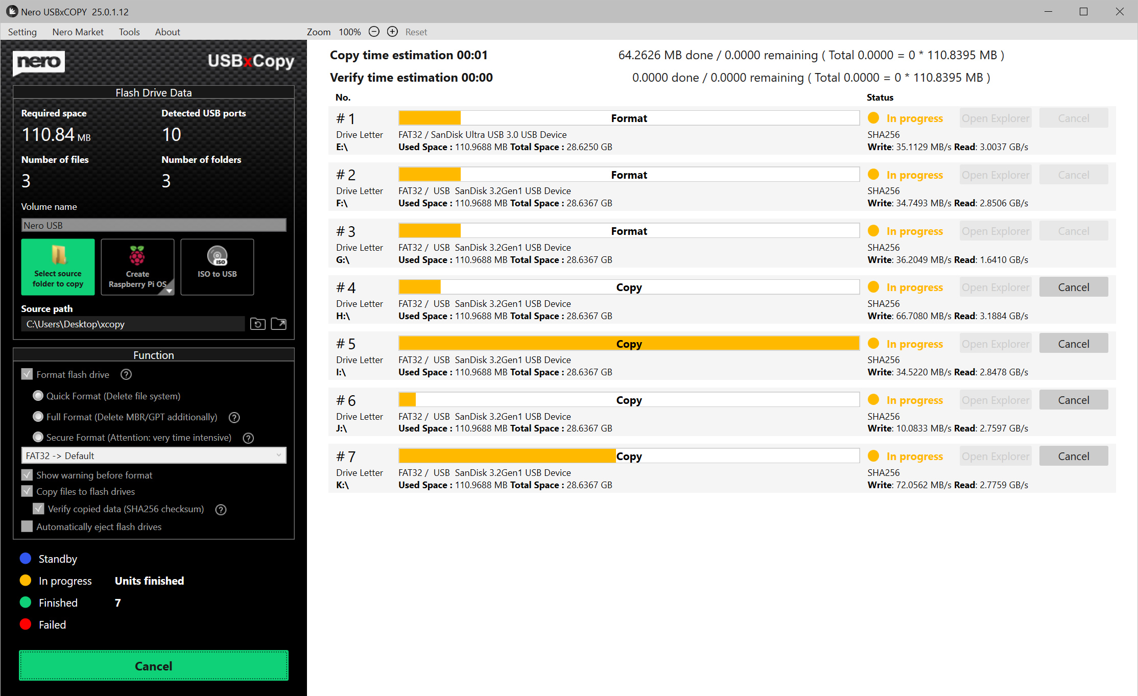Click the #6 drive number label
This screenshot has width=1138, height=696.
point(346,400)
